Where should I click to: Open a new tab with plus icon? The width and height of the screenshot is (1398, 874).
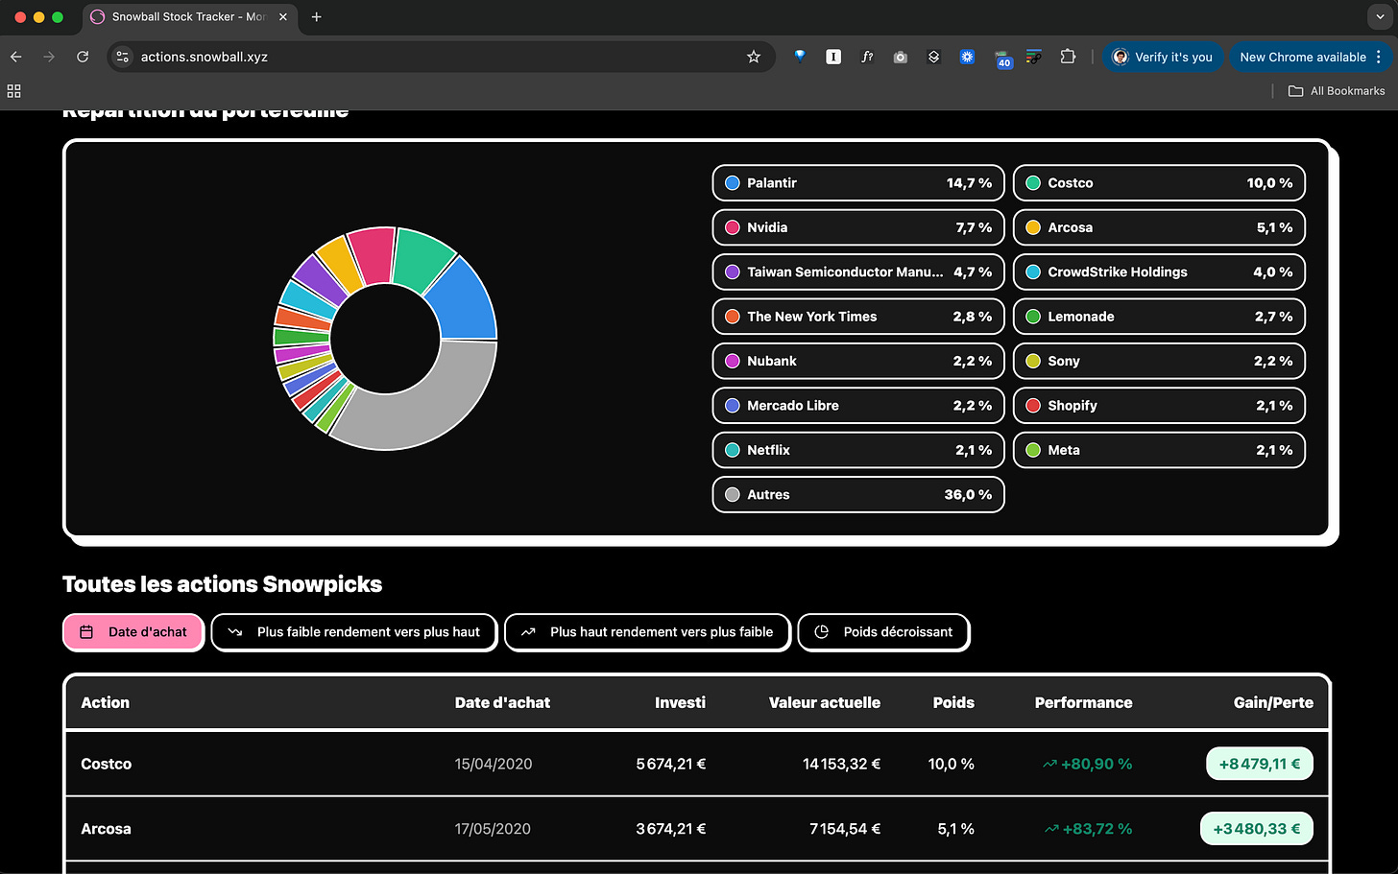tap(316, 16)
